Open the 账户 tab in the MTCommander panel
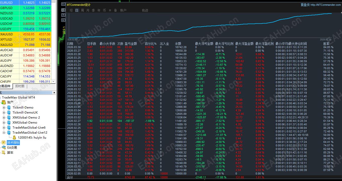Image resolution: width=342 pixels, height=181 pixels. click(123, 10)
